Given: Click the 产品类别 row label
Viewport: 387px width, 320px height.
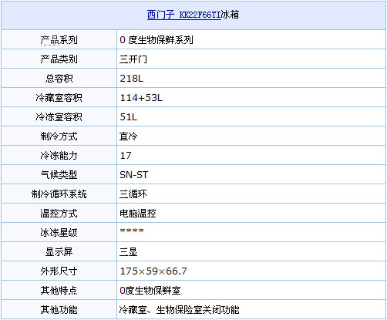Looking at the screenshot, I should 59,59.
